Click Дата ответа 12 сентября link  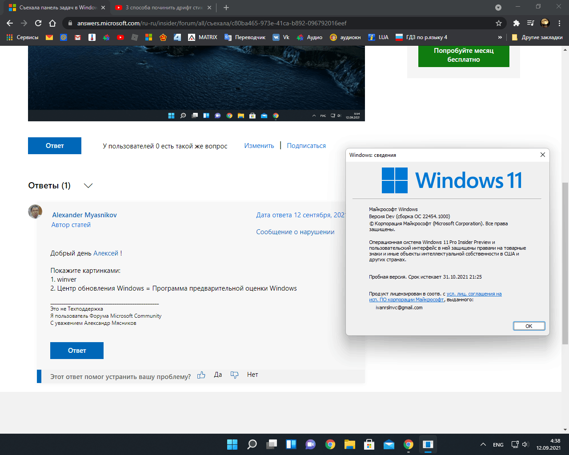click(301, 215)
